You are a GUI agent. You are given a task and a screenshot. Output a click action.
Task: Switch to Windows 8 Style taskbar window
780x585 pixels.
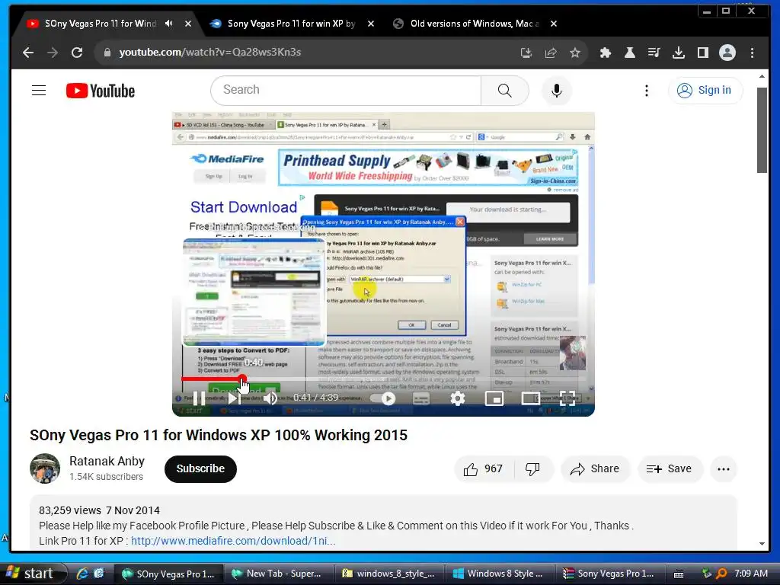[x=499, y=574]
